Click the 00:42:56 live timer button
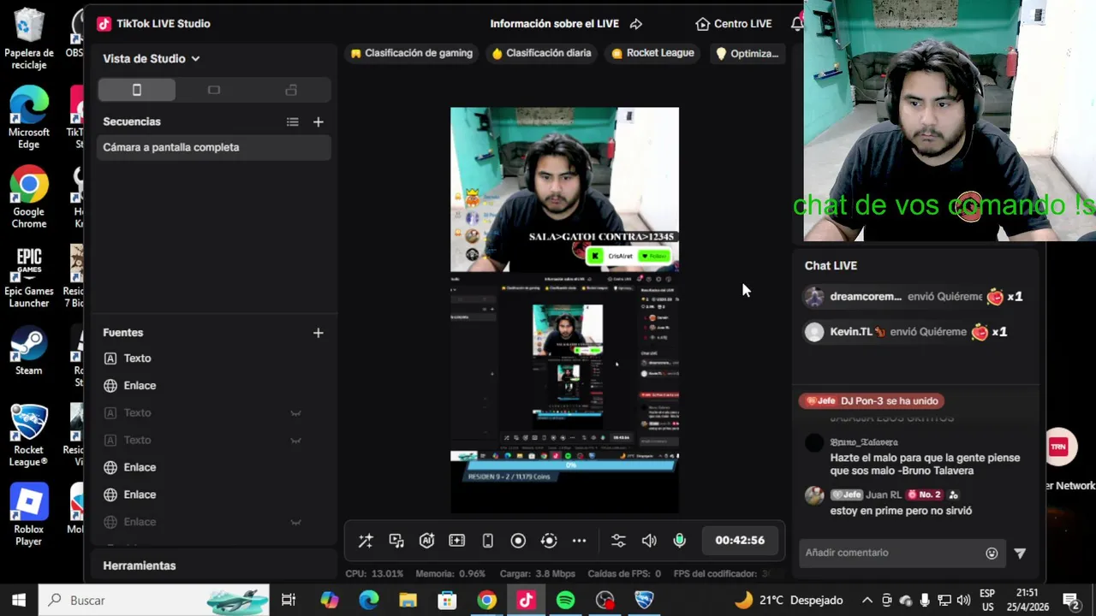 pyautogui.click(x=740, y=541)
